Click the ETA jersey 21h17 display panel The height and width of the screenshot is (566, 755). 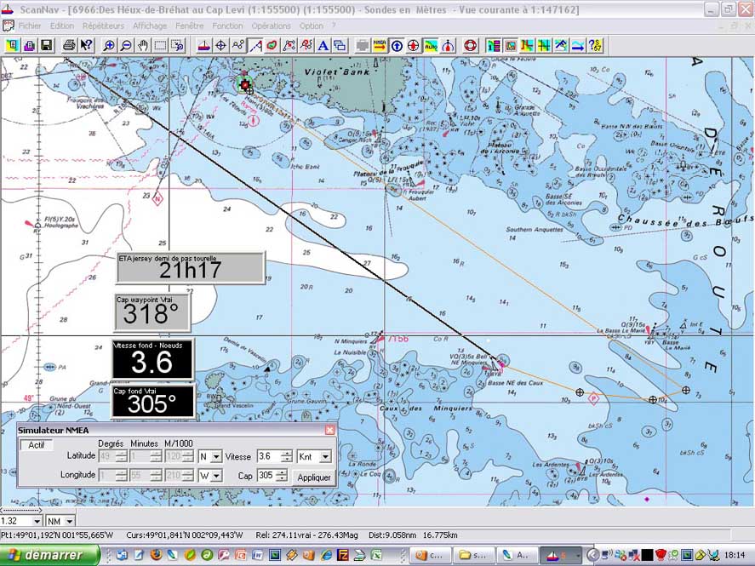click(190, 267)
